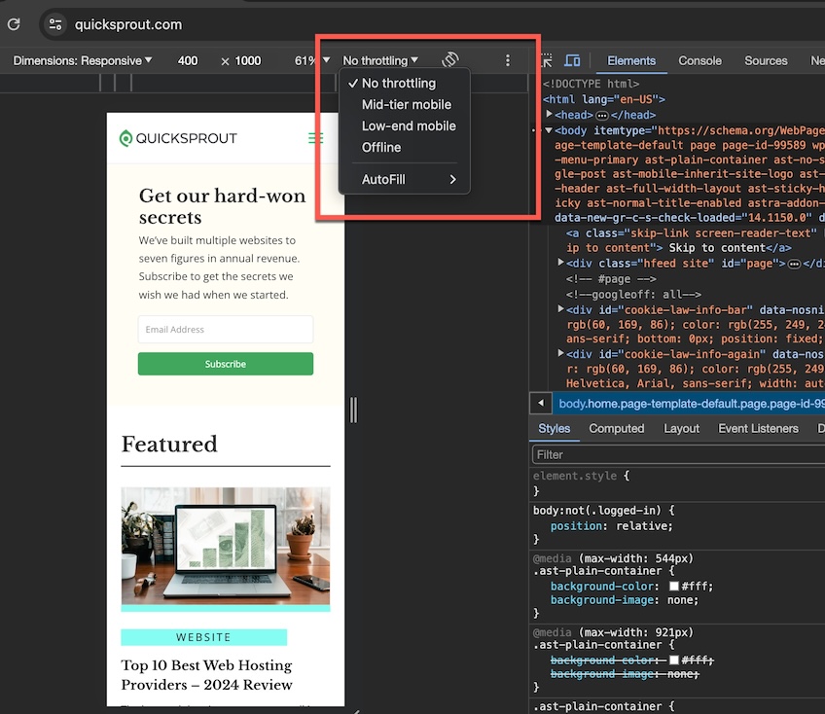This screenshot has width=825, height=714.
Task: Toggle the device toolbar icon
Action: click(572, 60)
